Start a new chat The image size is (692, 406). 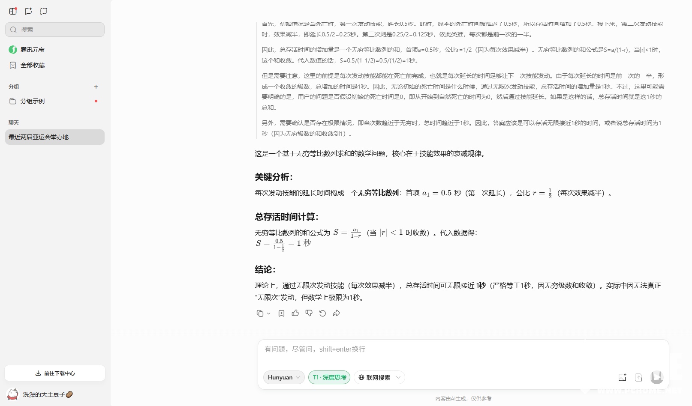pyautogui.click(x=28, y=11)
